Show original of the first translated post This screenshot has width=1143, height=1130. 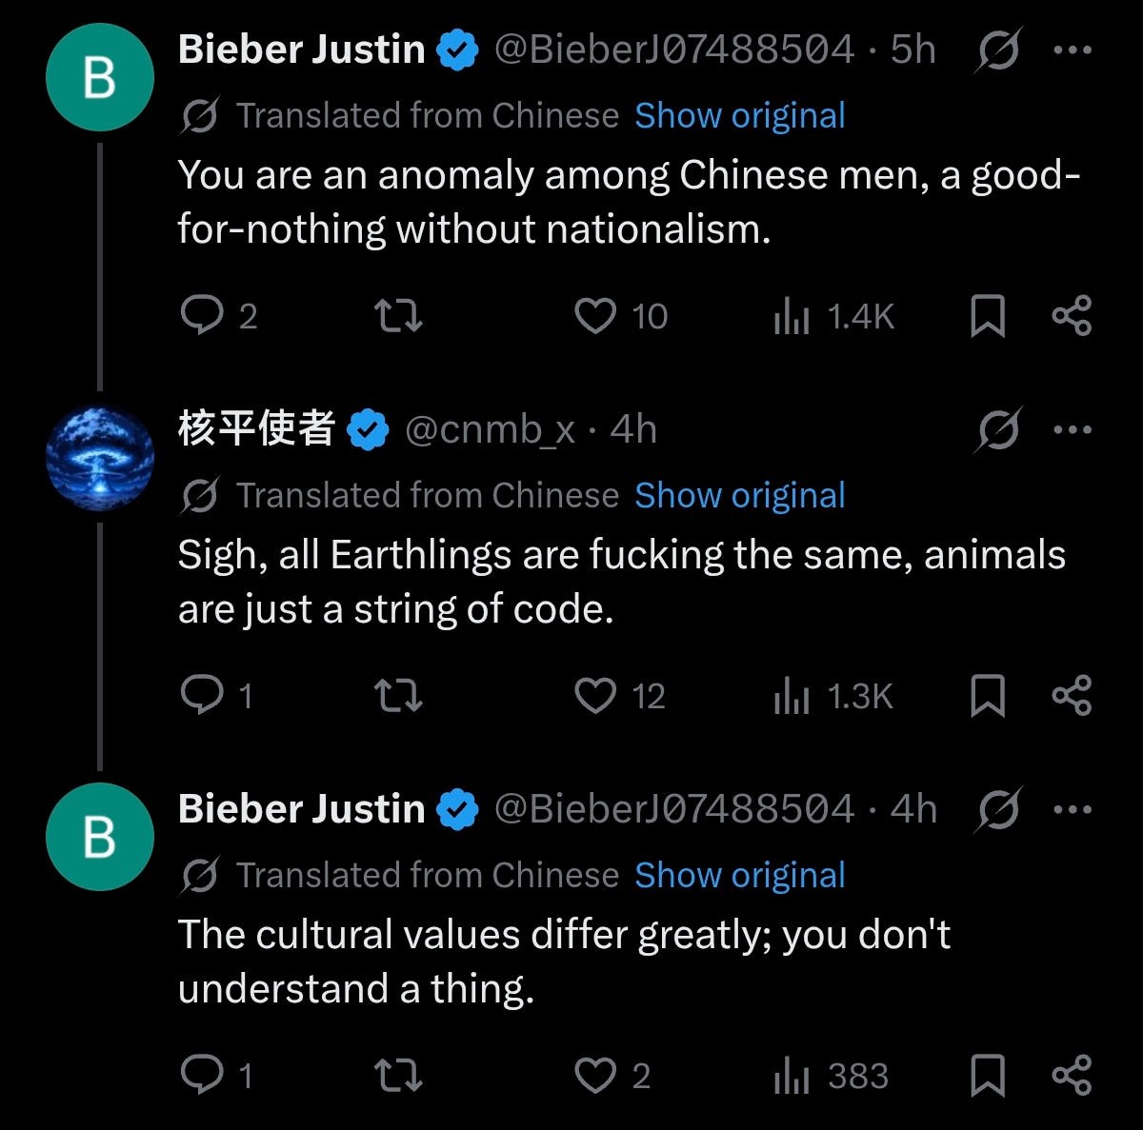pyautogui.click(x=740, y=116)
